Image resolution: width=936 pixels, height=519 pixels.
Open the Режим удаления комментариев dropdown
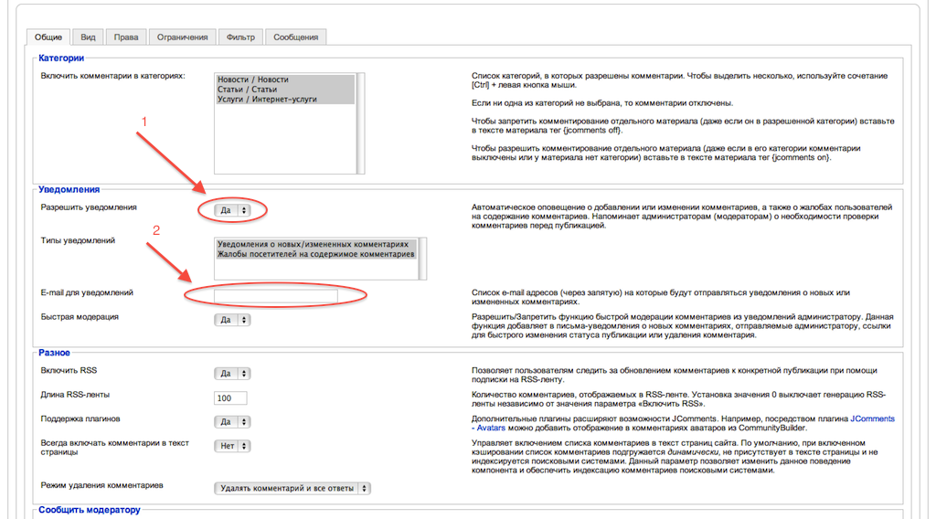tap(292, 488)
